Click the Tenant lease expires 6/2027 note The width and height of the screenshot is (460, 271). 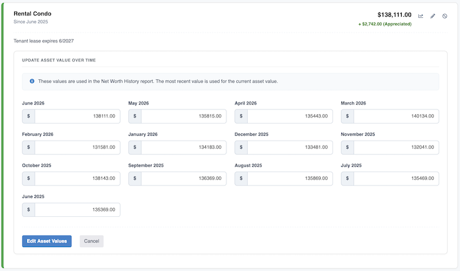[x=44, y=41]
